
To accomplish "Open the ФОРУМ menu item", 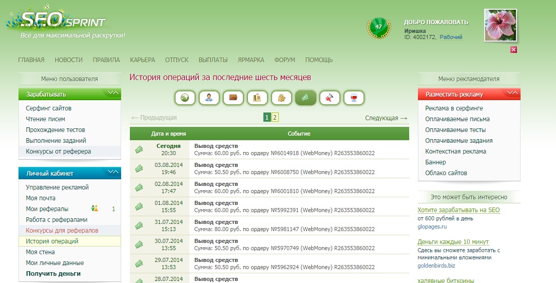I will pyautogui.click(x=285, y=60).
